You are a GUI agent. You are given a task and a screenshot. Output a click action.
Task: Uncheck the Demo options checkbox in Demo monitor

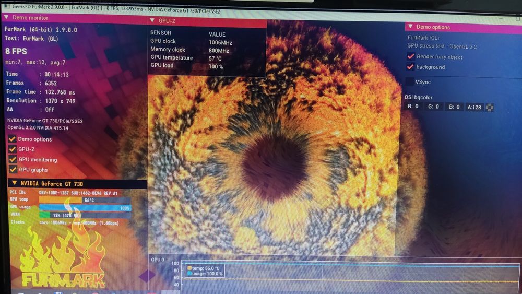click(x=13, y=139)
